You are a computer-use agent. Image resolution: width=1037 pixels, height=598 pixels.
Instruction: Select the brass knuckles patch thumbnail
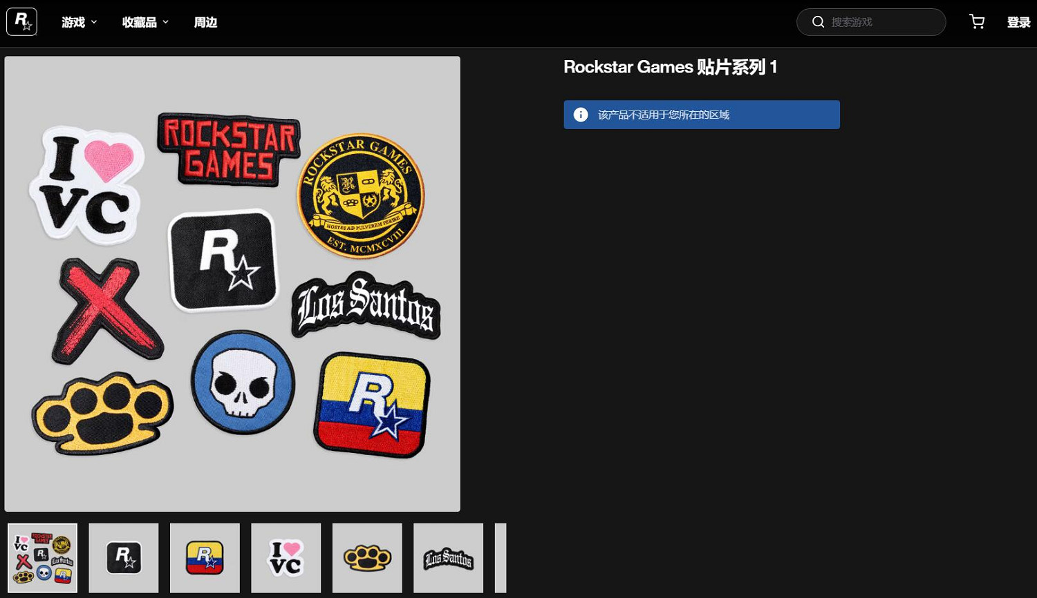[x=367, y=558]
